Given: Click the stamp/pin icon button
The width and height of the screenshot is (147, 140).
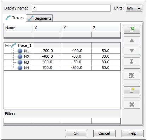Looking at the screenshot, I should 132,61.
